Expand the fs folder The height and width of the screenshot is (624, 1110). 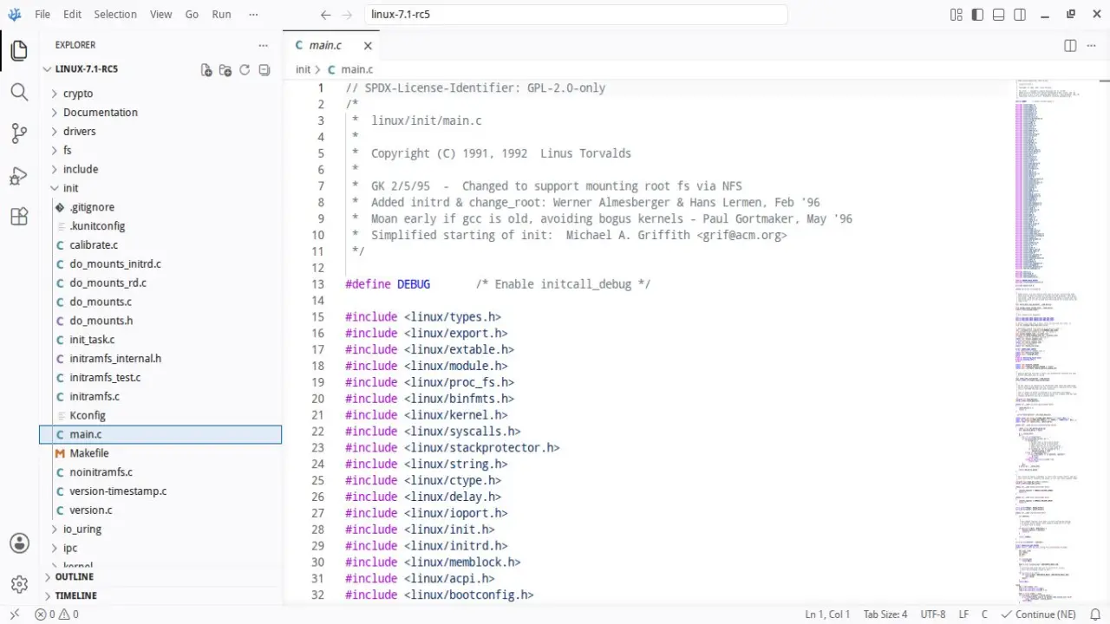[160, 151]
